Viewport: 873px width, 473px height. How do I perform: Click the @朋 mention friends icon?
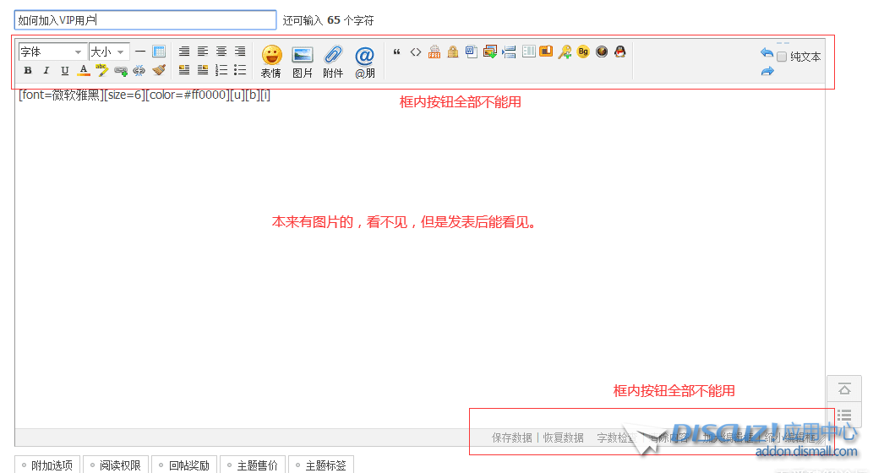pyautogui.click(x=364, y=62)
